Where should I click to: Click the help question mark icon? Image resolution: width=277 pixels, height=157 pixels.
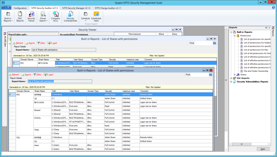tap(273, 8)
